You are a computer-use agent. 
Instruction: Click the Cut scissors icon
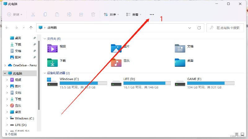[x=33, y=15]
